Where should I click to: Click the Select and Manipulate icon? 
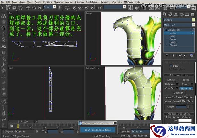(67, 8)
